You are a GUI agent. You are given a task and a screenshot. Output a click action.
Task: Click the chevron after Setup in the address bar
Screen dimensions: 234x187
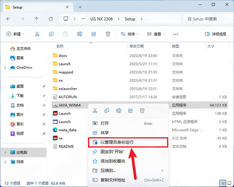click(142, 19)
